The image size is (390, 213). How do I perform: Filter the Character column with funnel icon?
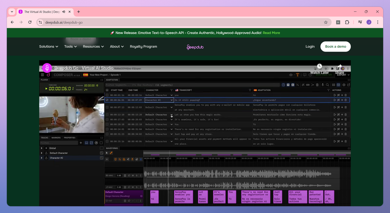click(x=172, y=90)
